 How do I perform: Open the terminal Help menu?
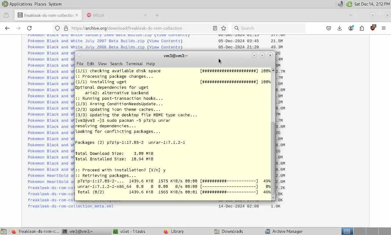coord(151,64)
